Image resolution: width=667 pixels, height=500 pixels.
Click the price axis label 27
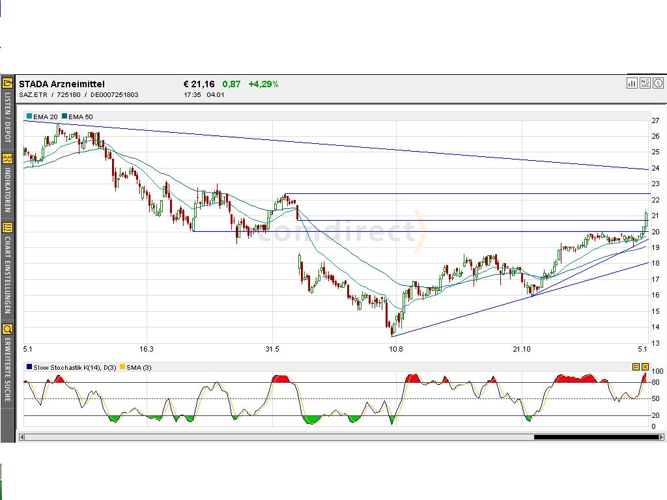pos(655,120)
